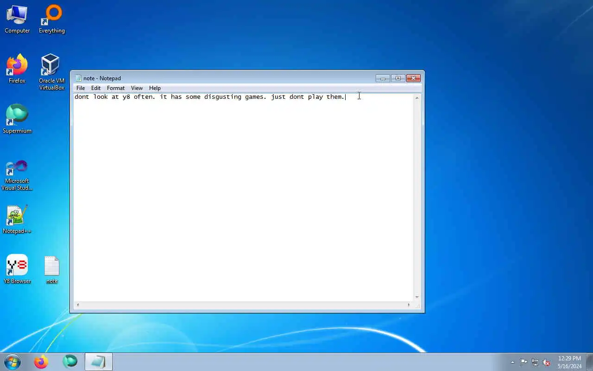Select the Firefox desktop shortcut

(x=17, y=69)
